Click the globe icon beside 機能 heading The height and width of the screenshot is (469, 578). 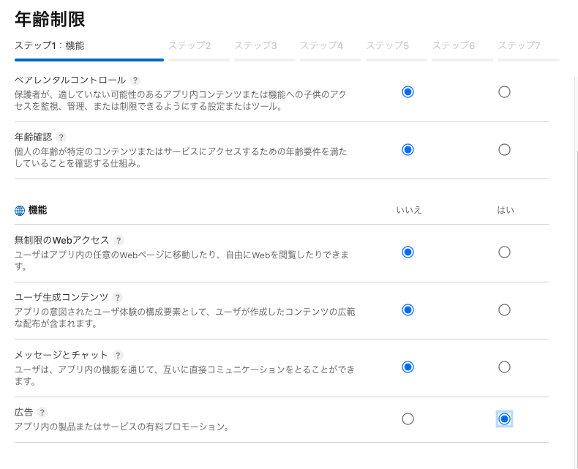coord(20,211)
